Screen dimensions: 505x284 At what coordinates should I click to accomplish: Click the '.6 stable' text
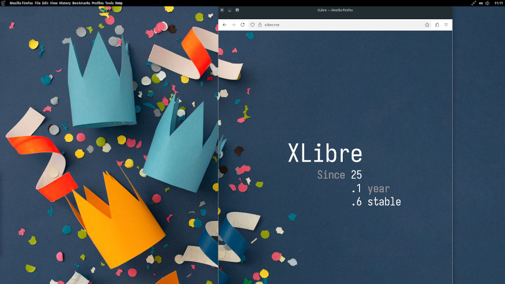coord(376,202)
